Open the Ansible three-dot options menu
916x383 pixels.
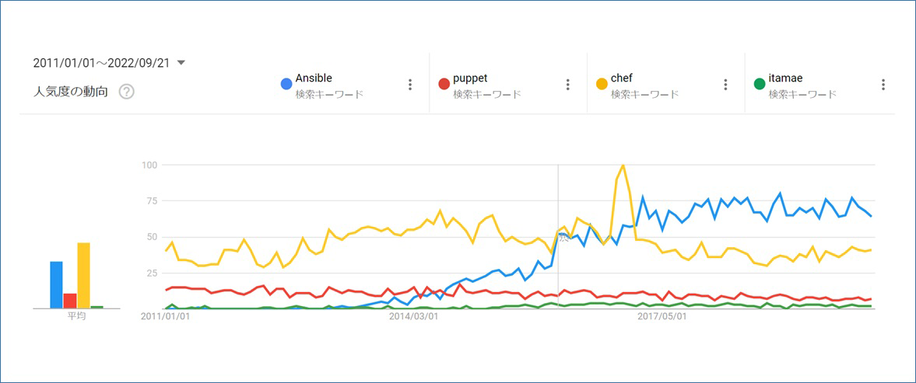(x=410, y=85)
